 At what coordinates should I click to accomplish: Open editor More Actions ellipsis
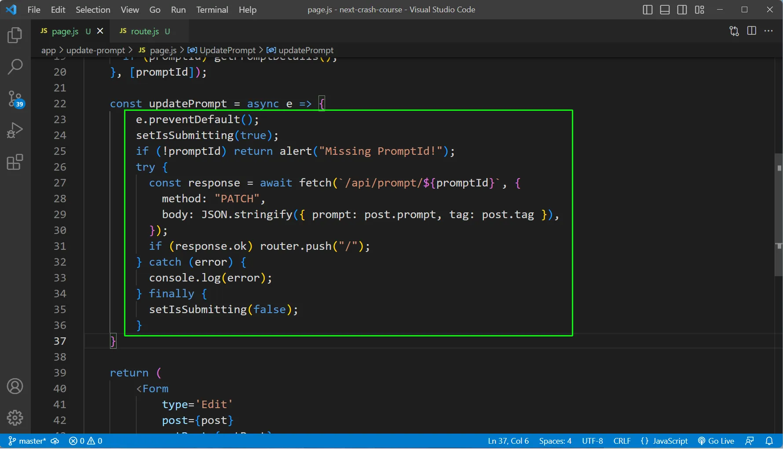tap(768, 31)
